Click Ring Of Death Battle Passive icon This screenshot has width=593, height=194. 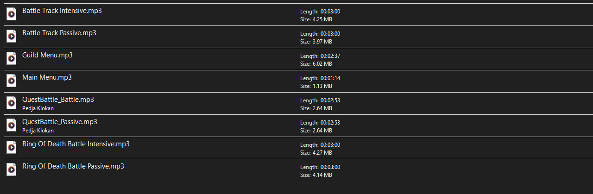pos(11,169)
